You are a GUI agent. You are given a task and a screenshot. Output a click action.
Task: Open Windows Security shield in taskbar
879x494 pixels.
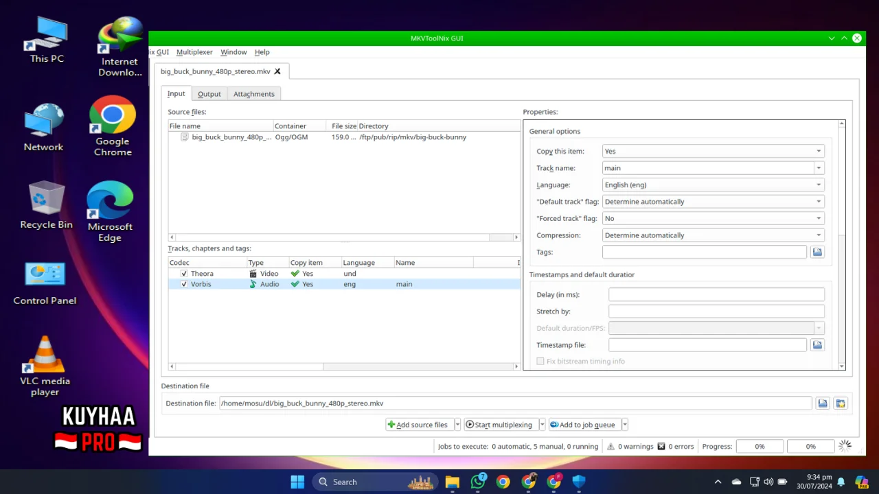(x=579, y=482)
